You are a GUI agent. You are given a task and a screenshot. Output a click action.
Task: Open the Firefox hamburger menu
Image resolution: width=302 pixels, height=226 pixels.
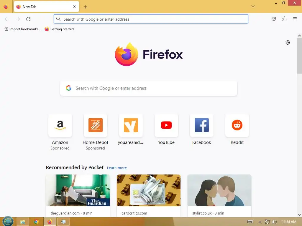(295, 19)
